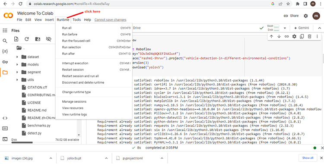
Task: Open cell editor settings gear
Action: click(294, 36)
